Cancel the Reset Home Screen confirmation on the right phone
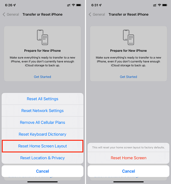This screenshot has width=171, height=184. pyautogui.click(x=128, y=171)
